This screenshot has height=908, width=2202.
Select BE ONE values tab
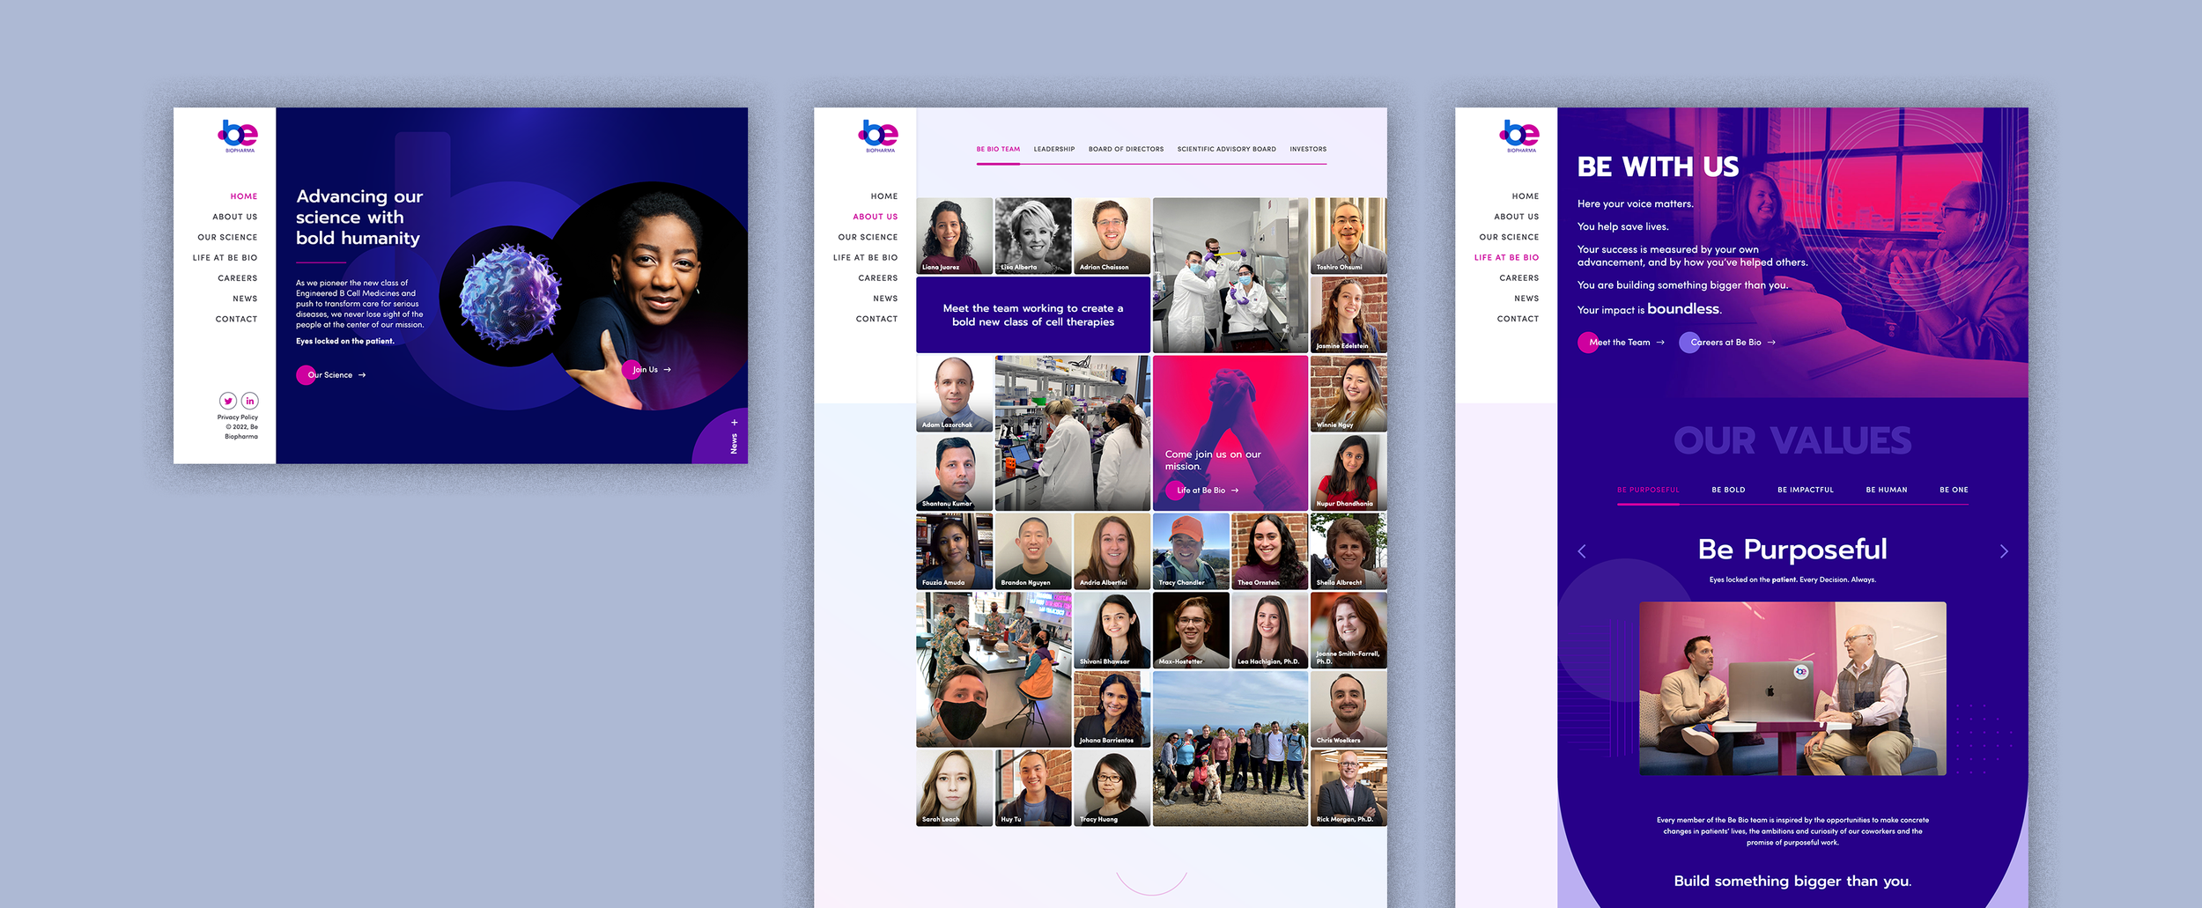[x=1954, y=491]
